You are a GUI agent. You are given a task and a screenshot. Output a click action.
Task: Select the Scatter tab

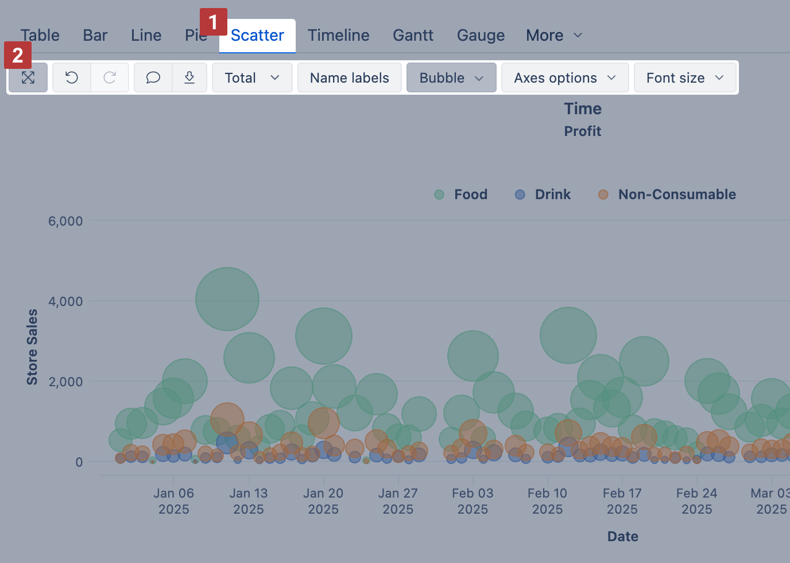(257, 36)
